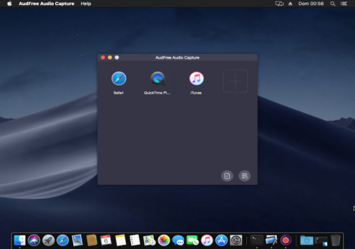Open App Store from the Dock

pos(222,240)
